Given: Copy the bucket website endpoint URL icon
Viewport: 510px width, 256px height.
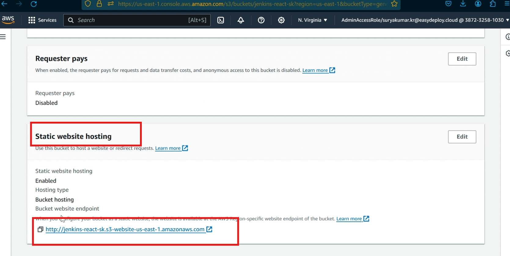Looking at the screenshot, I should click(40, 229).
